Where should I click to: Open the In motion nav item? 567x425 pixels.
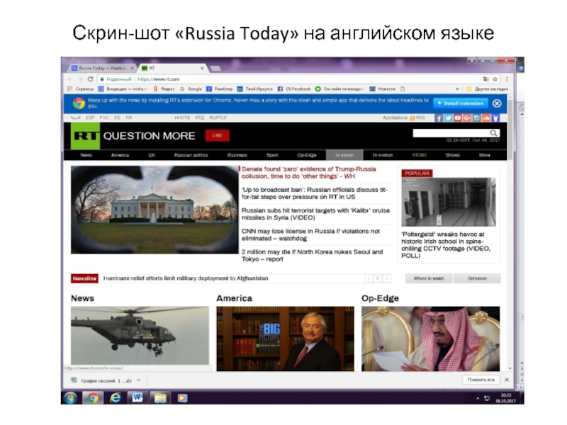click(383, 155)
